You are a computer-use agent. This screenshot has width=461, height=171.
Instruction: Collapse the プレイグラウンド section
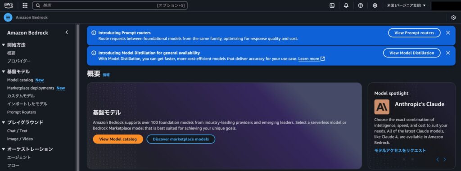(4, 122)
